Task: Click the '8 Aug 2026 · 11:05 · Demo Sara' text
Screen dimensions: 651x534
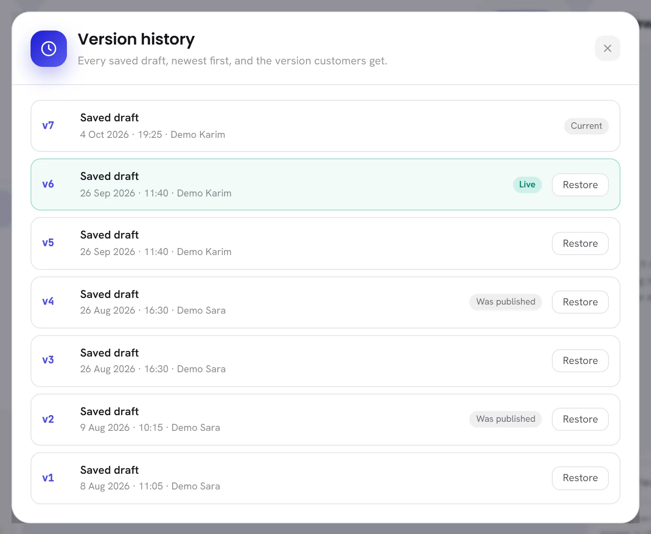Action: tap(150, 486)
